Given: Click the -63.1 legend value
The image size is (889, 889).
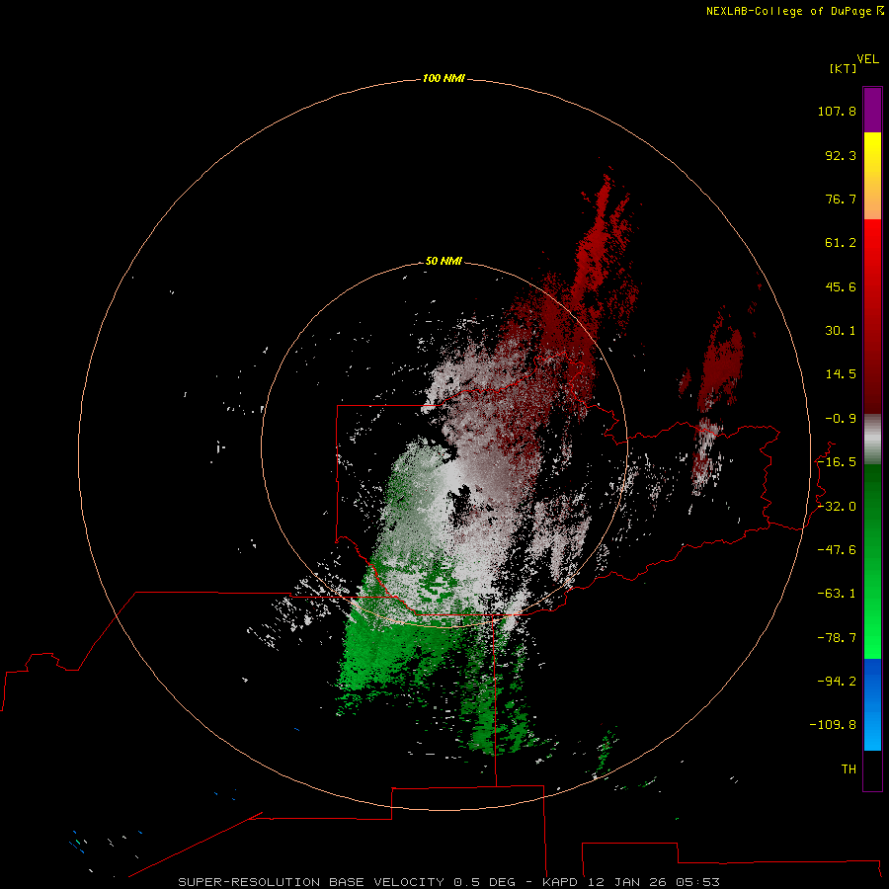Looking at the screenshot, I should (837, 594).
